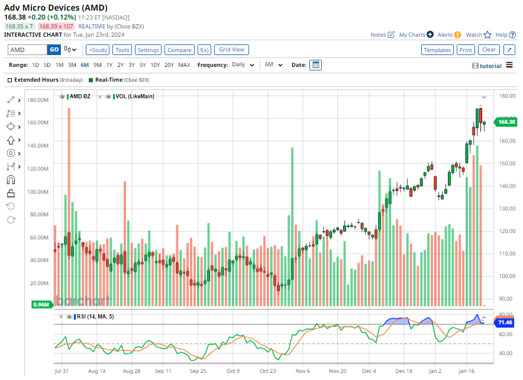Expand the 6M period dropdown
This screenshot has width=523, height=380.
(273, 65)
